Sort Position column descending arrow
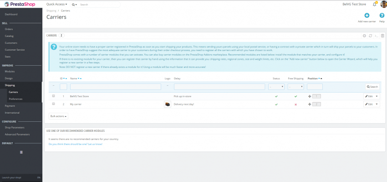This screenshot has width=387, height=182. [319, 78]
